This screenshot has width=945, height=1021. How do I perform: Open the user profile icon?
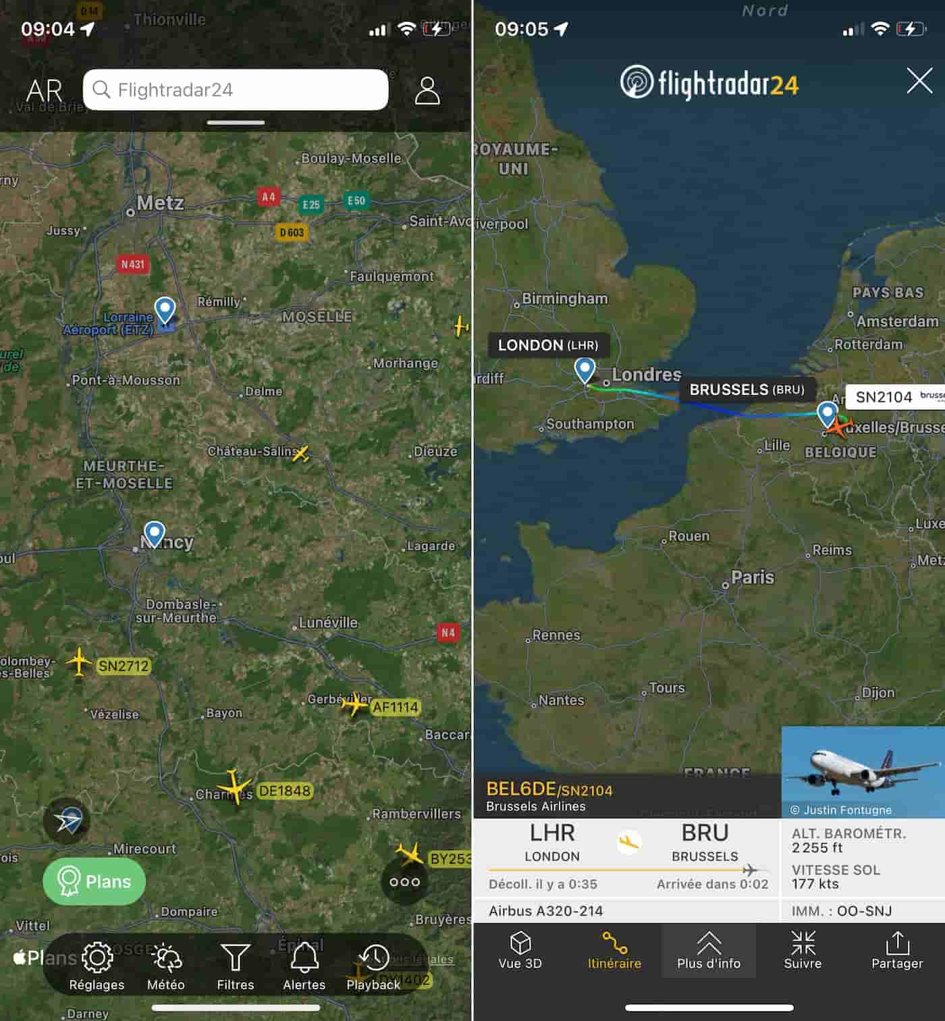427,90
